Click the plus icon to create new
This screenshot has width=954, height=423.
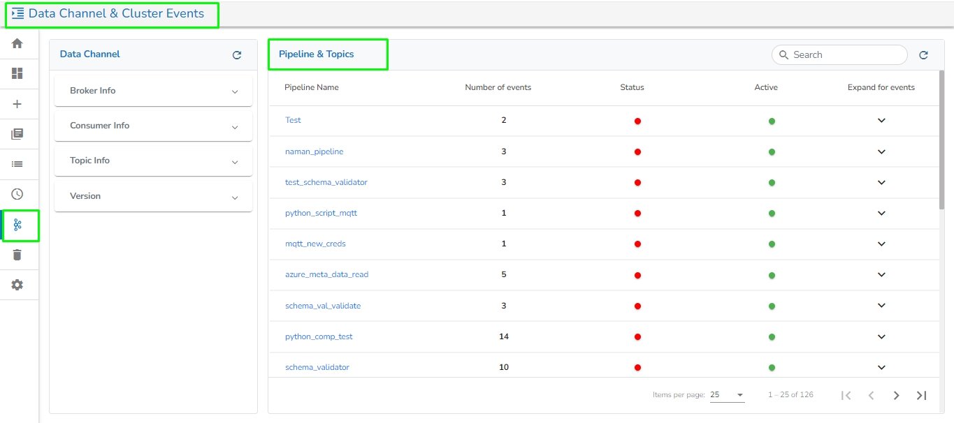coord(17,104)
